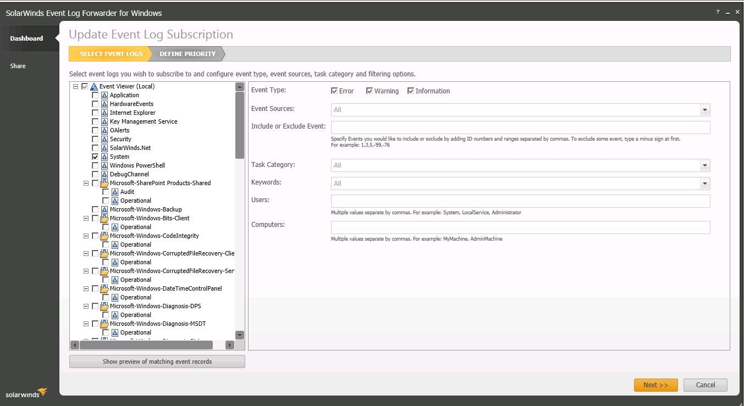Check the Windows PowerShell log checkbox

tap(95, 165)
